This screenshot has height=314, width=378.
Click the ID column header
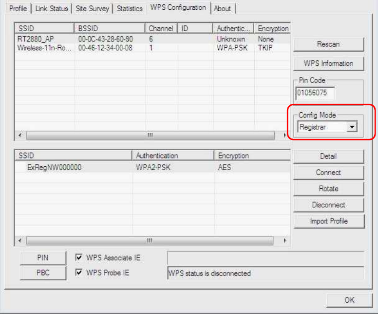(195, 28)
